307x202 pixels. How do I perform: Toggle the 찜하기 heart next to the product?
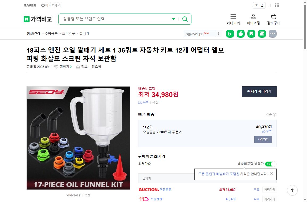click(56, 67)
